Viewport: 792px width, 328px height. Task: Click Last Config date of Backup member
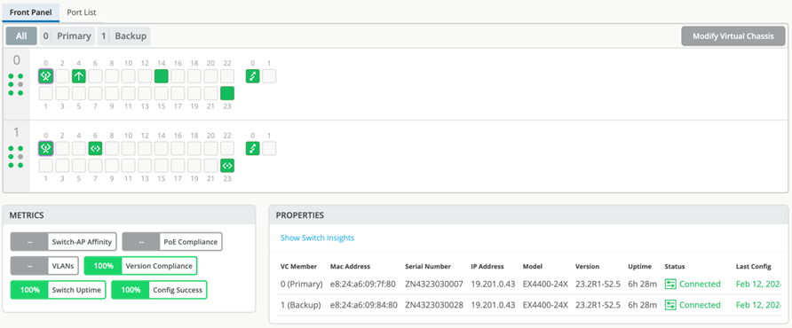pos(759,305)
